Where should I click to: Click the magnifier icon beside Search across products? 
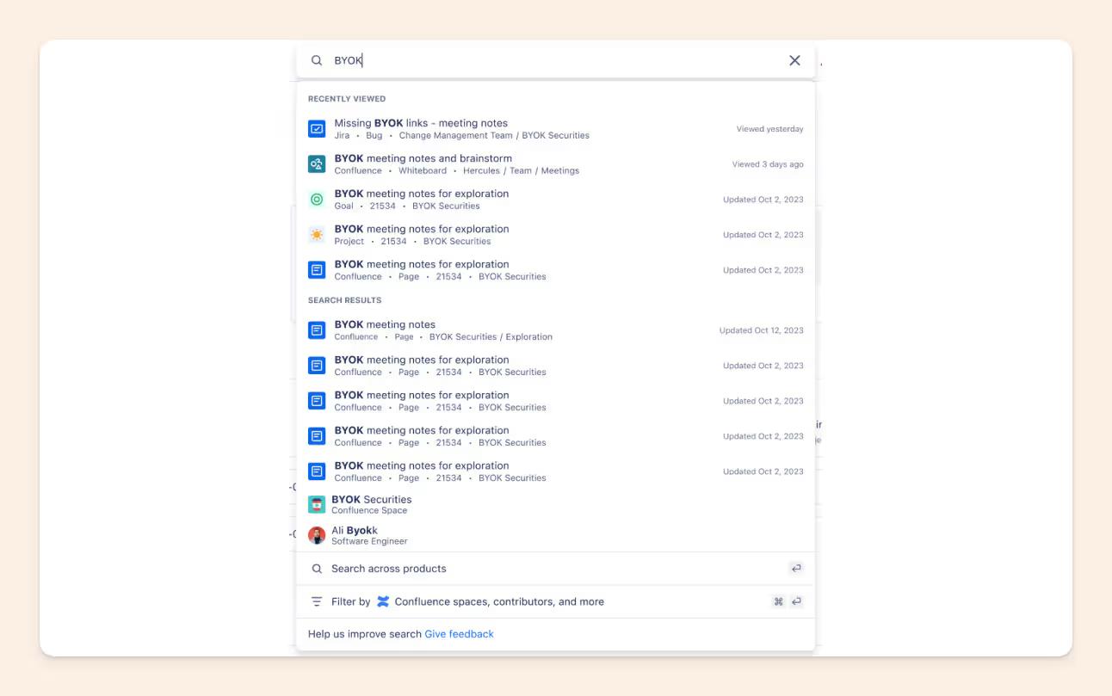(317, 569)
